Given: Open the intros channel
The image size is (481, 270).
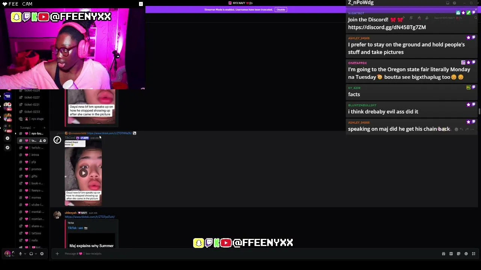Looking at the screenshot, I should point(32,155).
